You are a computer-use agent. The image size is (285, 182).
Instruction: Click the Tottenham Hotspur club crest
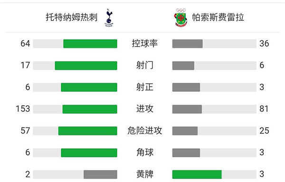point(109,18)
